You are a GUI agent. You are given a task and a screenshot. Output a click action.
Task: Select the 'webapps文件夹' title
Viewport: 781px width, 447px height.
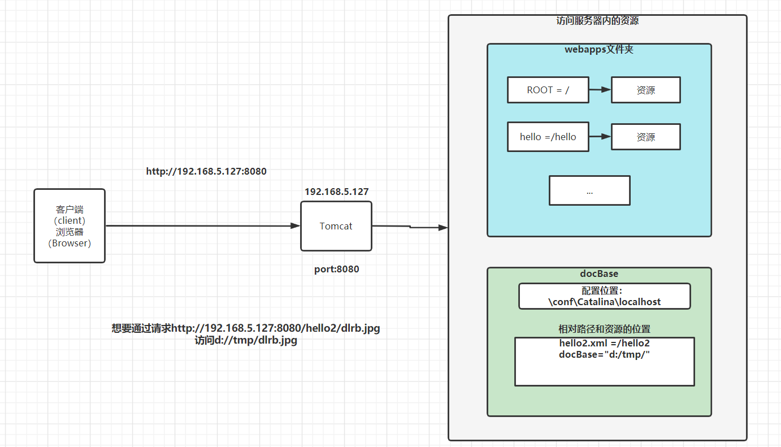click(599, 50)
